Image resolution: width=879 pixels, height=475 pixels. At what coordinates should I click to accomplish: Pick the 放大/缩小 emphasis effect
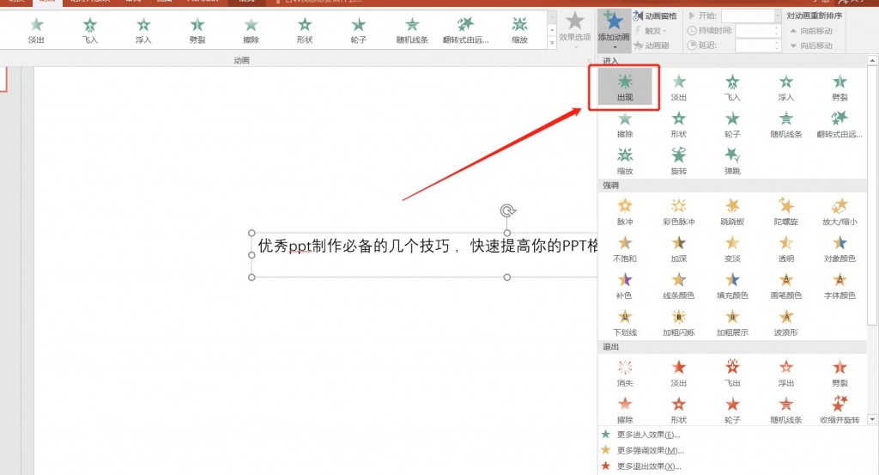point(839,210)
